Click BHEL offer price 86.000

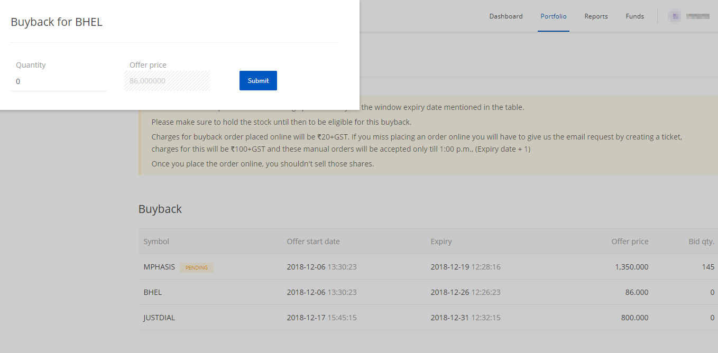pyautogui.click(x=636, y=292)
